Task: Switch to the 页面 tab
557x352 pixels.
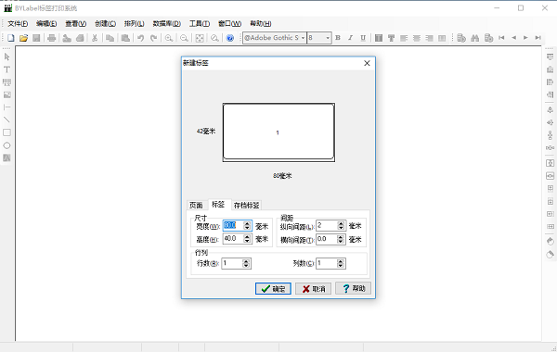Action: [196, 206]
